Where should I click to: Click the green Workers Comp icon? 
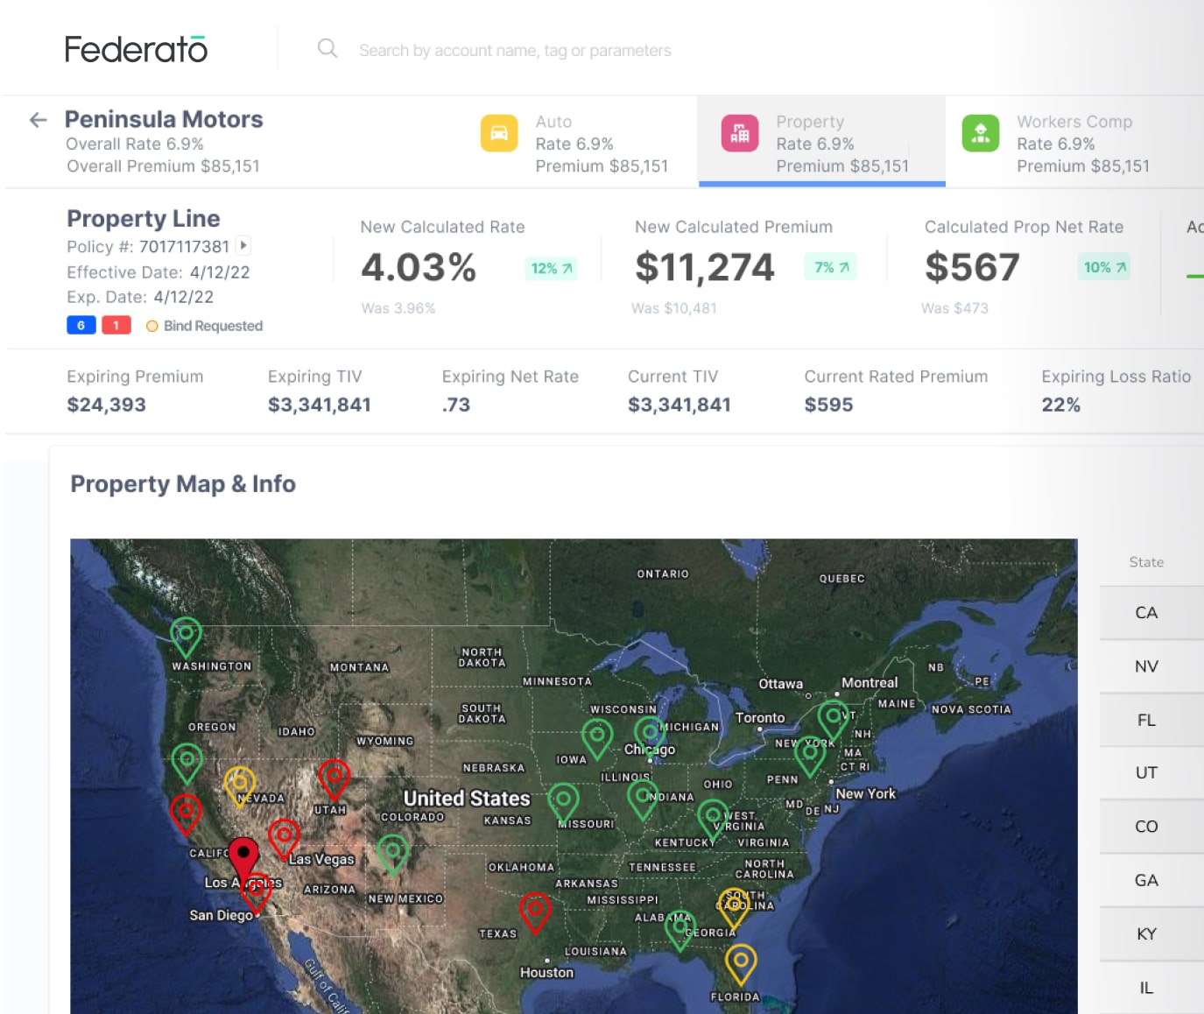[981, 133]
